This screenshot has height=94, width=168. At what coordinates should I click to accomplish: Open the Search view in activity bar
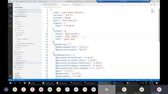pos(10,10)
